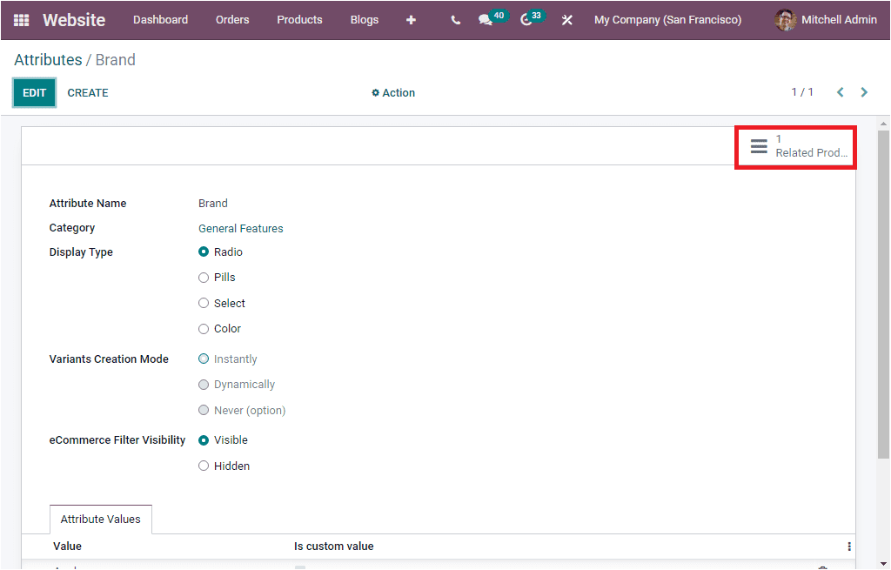Open the activities icon with 33 badge
This screenshot has width=891, height=570.
click(526, 19)
